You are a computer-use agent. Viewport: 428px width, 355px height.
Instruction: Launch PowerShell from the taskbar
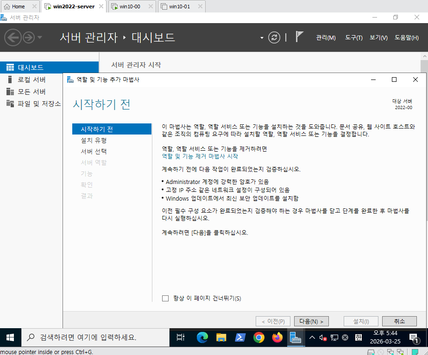[x=240, y=337]
